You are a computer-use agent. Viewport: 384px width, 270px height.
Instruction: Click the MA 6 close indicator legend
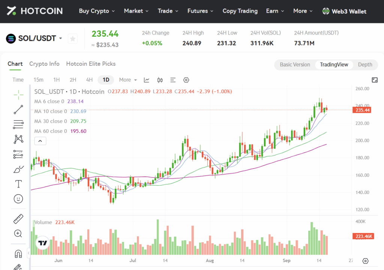click(x=59, y=101)
